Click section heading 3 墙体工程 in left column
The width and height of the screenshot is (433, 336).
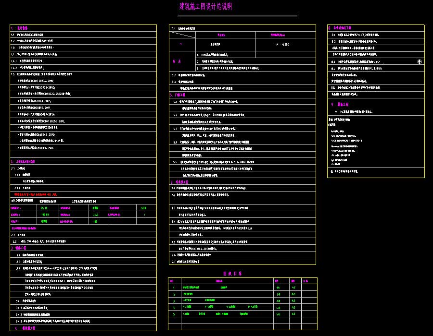click(x=20, y=248)
